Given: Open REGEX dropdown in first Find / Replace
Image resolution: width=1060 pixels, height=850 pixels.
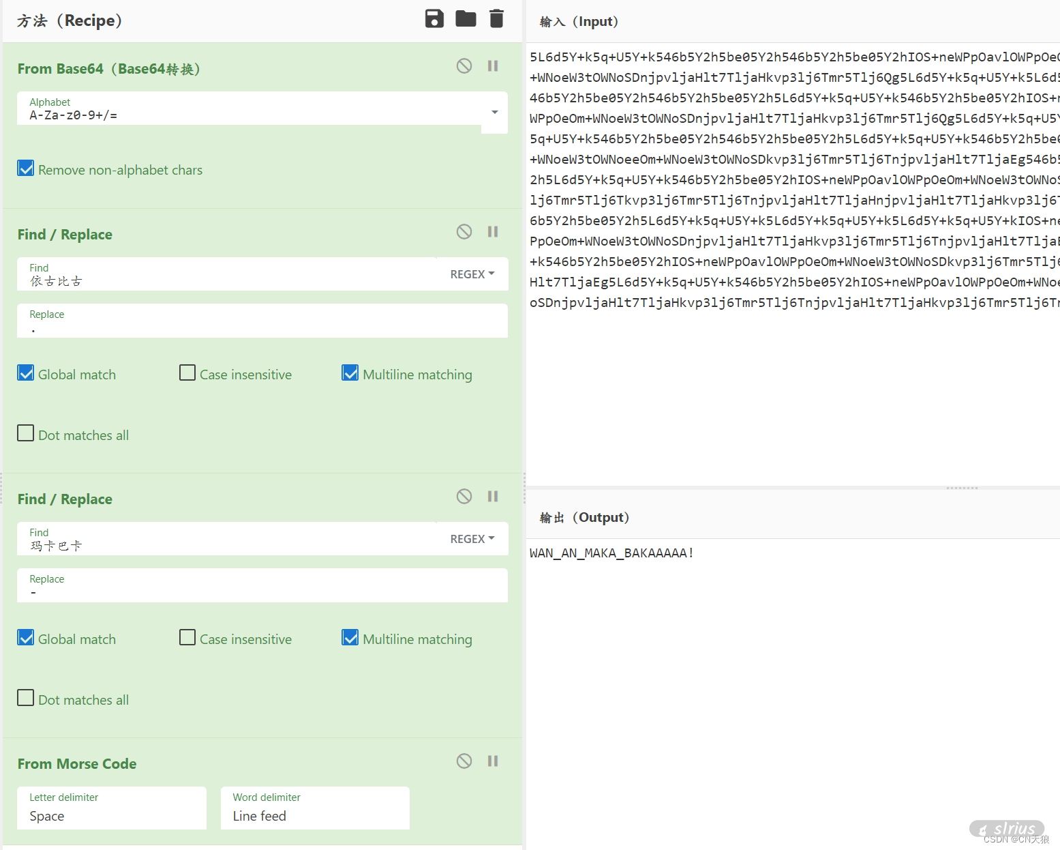Looking at the screenshot, I should [x=472, y=274].
